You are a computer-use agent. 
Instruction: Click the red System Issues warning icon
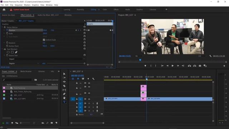[x=11, y=10]
